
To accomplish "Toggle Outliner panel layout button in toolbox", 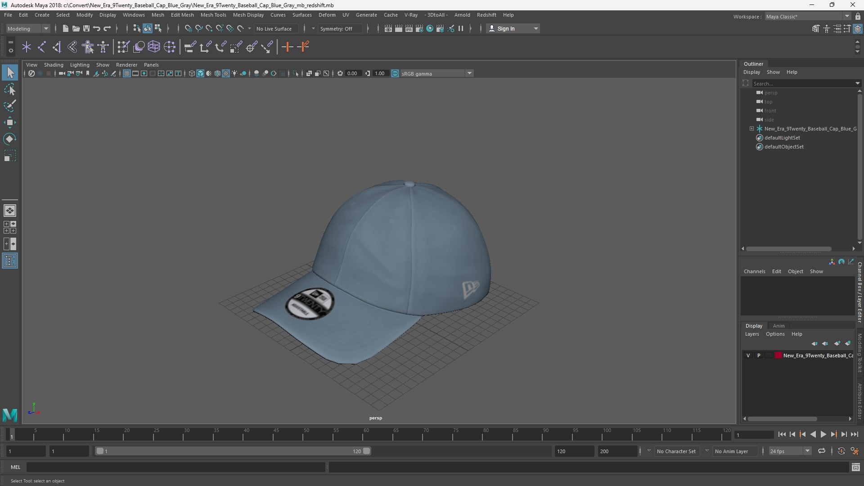I will tap(10, 261).
